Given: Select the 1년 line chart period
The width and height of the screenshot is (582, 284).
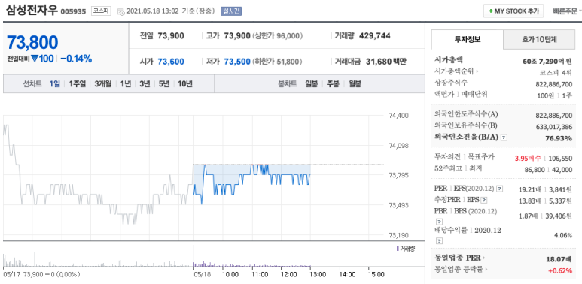Looking at the screenshot, I should click(126, 83).
